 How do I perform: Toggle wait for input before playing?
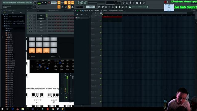pyautogui.click(x=62, y=3)
